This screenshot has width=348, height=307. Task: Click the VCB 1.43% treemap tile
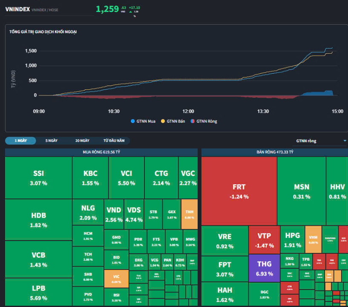(38, 259)
